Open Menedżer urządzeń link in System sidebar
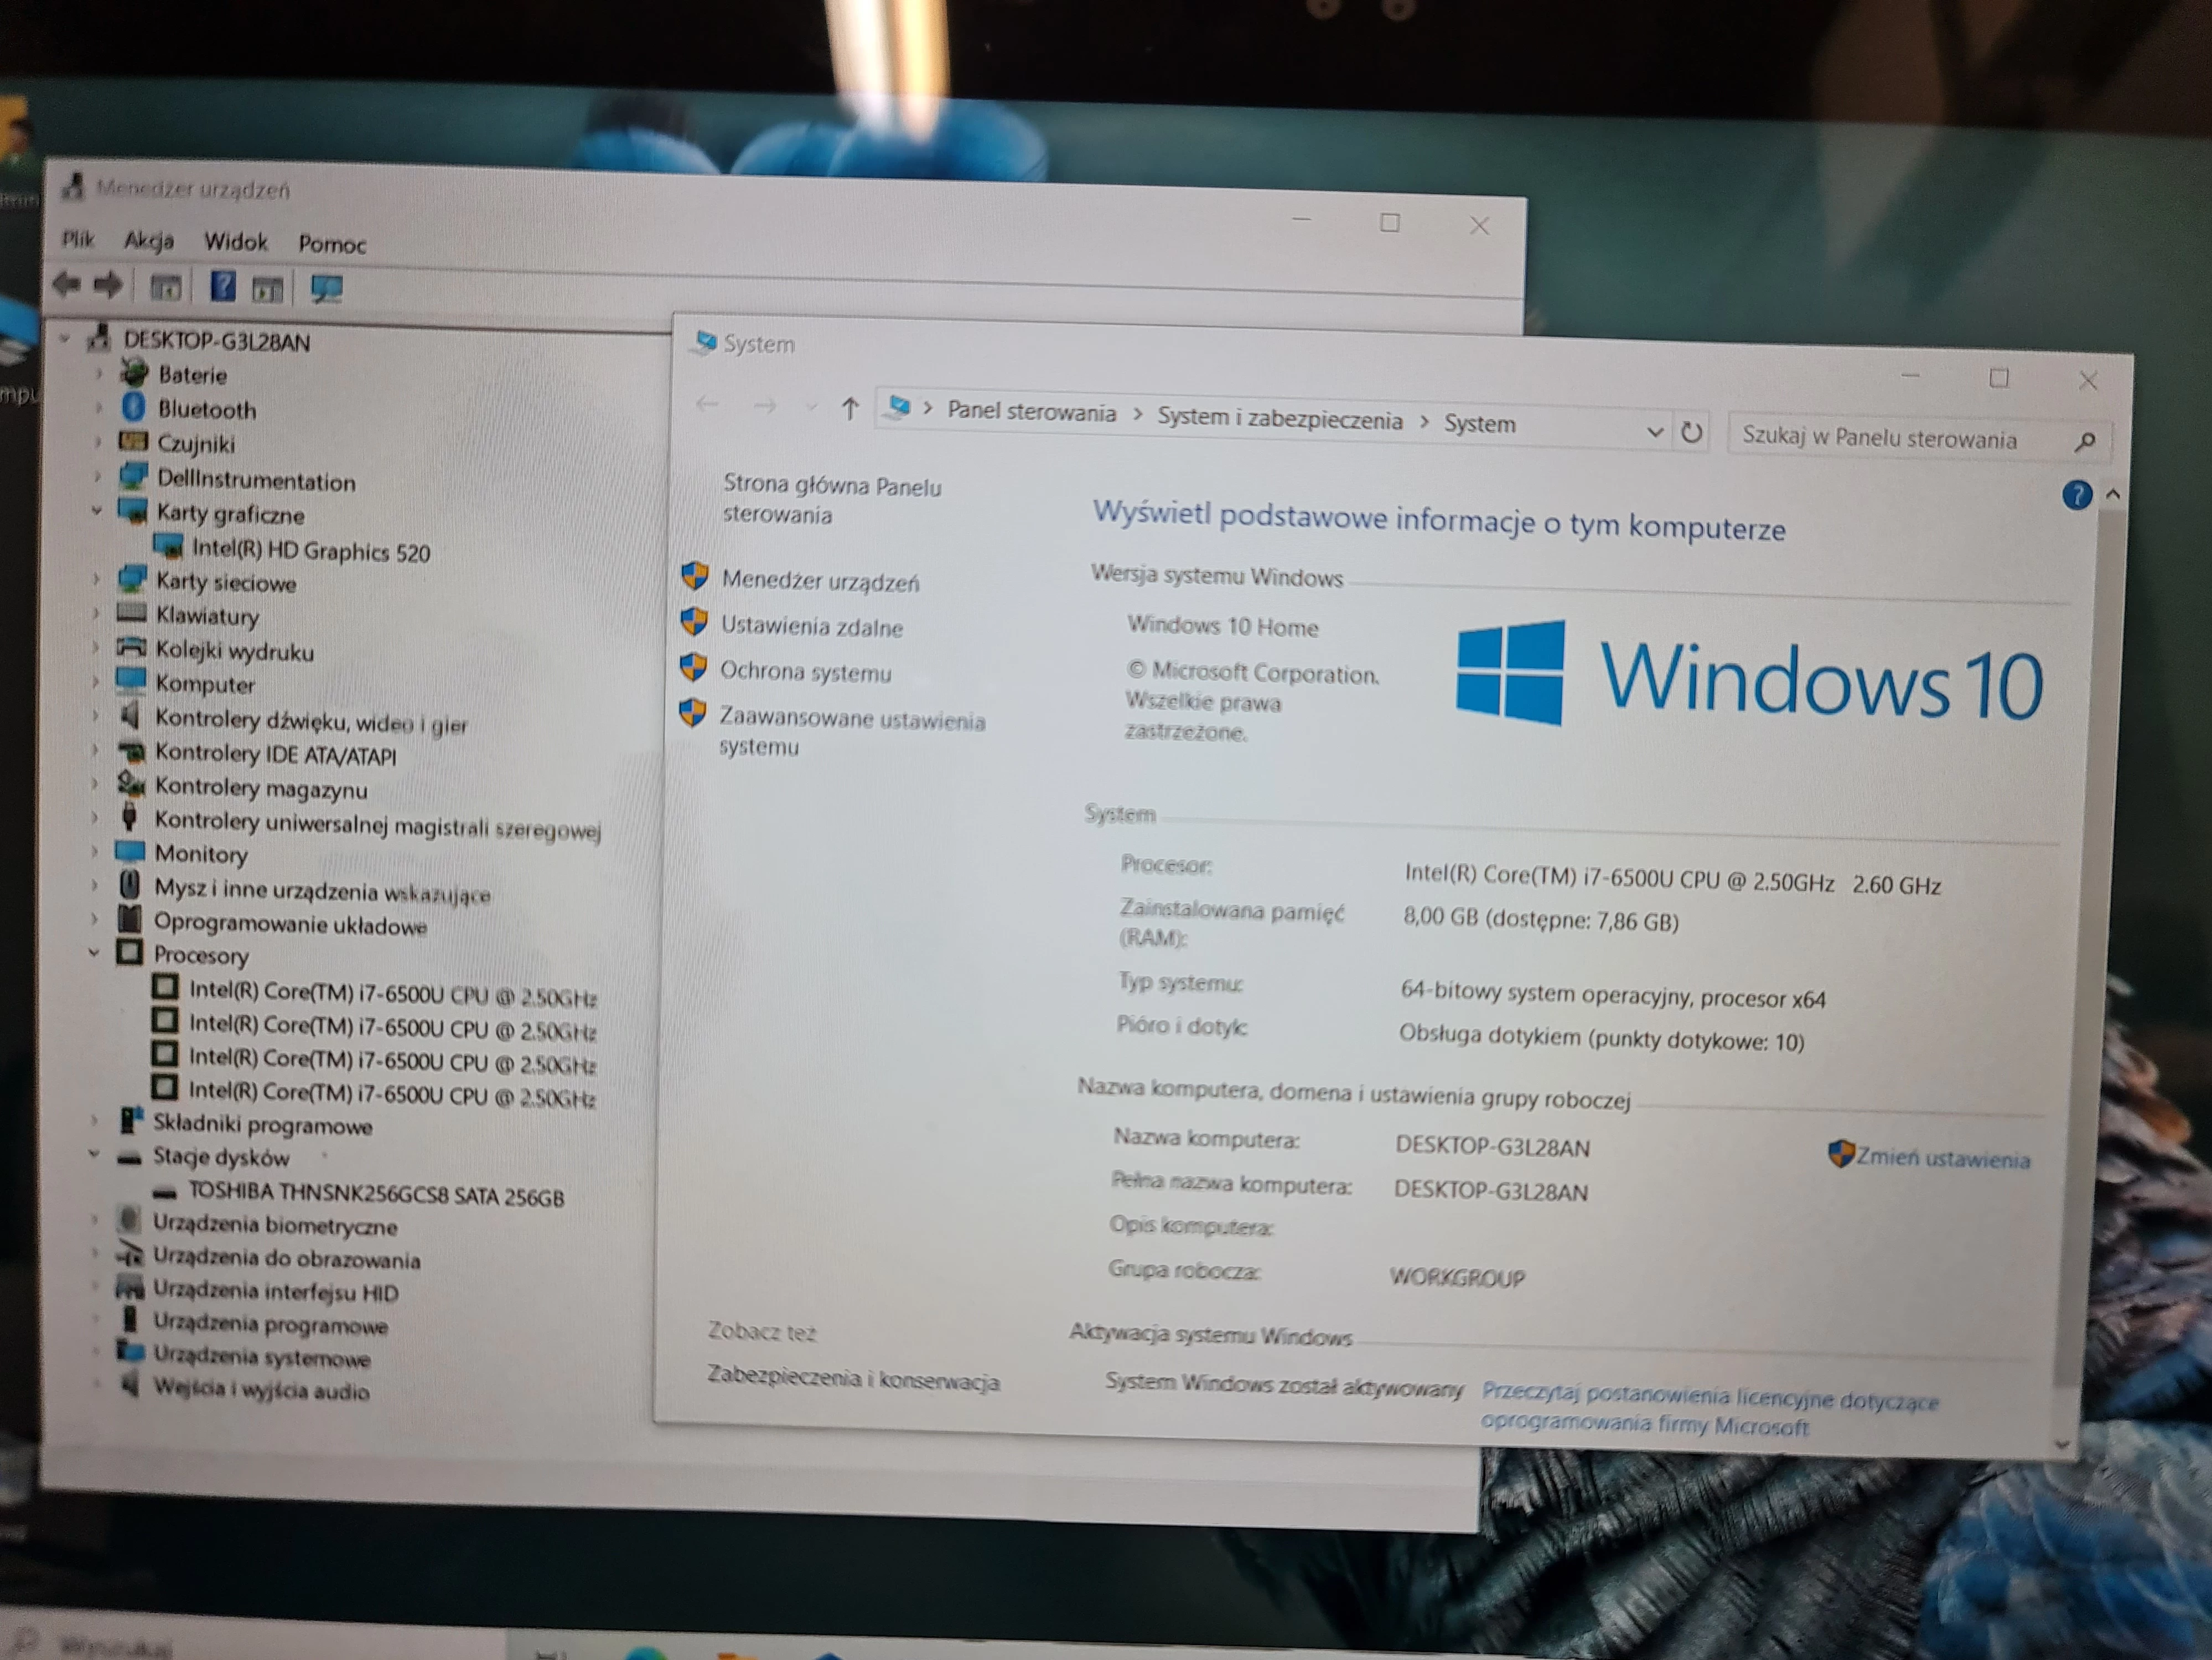This screenshot has width=2212, height=1660. point(820,581)
